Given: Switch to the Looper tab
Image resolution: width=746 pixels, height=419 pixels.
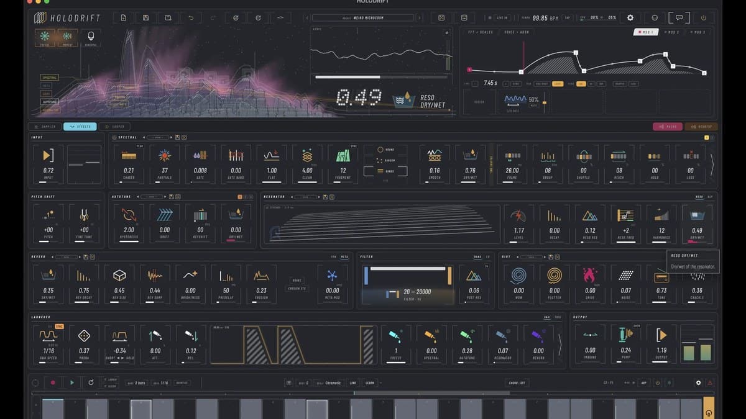Looking at the screenshot, I should tap(116, 127).
